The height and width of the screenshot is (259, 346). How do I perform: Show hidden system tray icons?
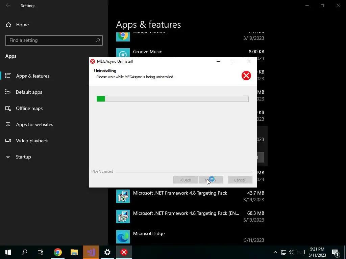(x=275, y=252)
